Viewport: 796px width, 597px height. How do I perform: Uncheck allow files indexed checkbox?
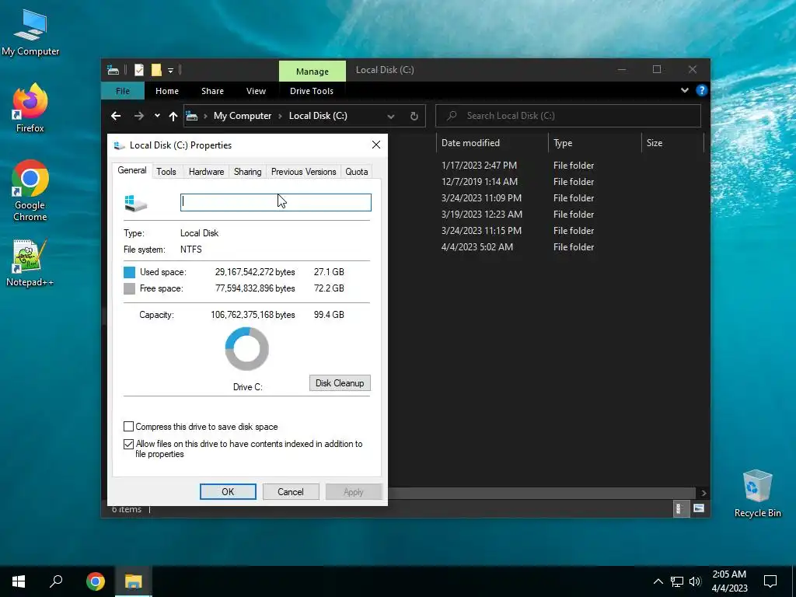[x=129, y=444]
